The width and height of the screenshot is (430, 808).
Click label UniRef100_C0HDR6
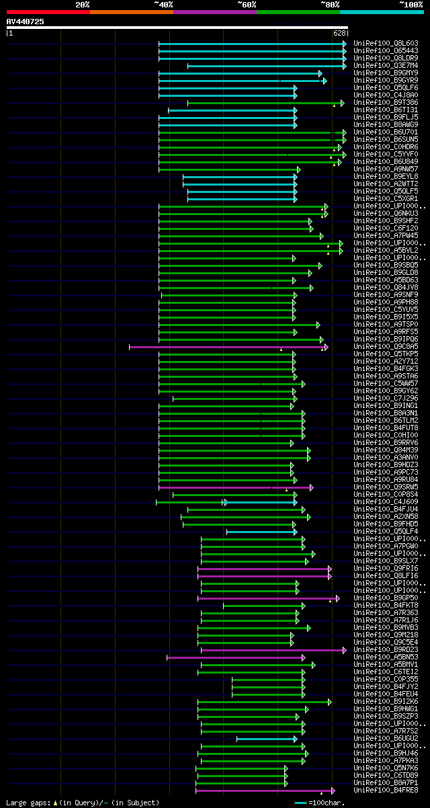pyautogui.click(x=385, y=147)
